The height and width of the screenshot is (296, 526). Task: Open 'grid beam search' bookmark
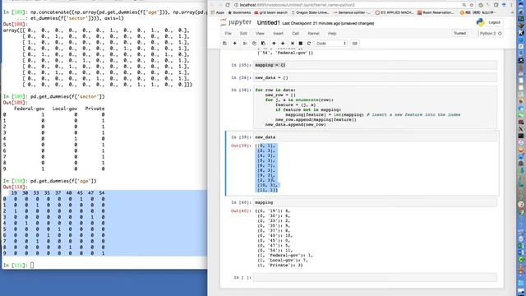270,12
